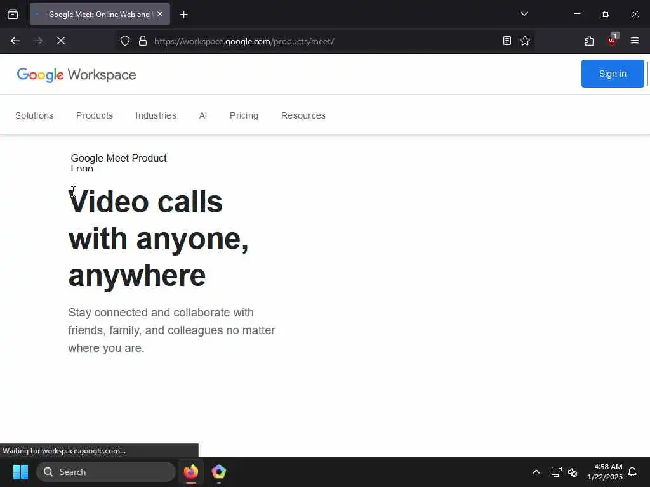This screenshot has height=487, width=650.
Task: Show hidden system tray icons chevron
Action: coord(536,472)
